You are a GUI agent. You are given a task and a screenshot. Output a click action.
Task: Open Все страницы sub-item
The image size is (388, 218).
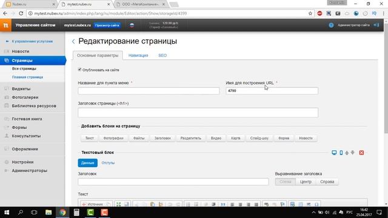click(x=24, y=68)
